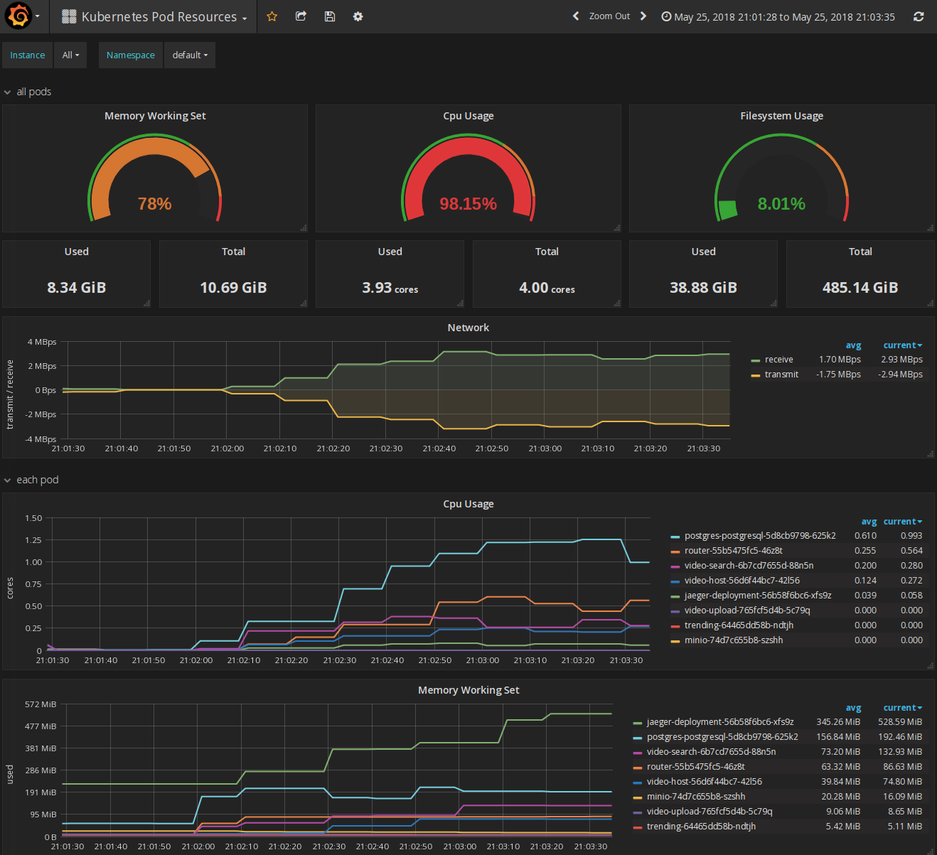
Task: Toggle video-upload series in Cpu Usage legend
Action: click(x=747, y=611)
